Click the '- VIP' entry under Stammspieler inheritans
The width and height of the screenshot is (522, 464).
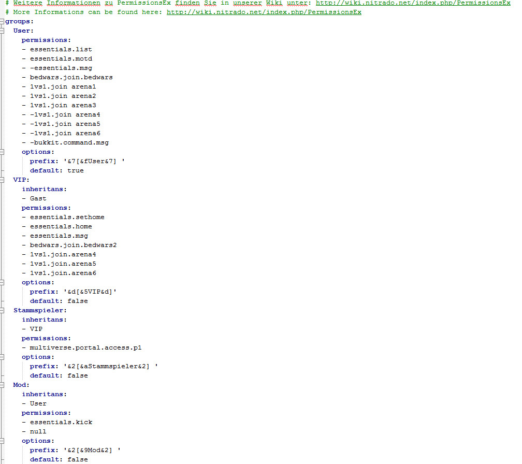(x=32, y=329)
